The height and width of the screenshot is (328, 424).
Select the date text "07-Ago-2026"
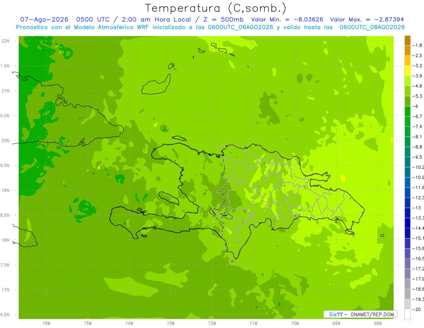pos(45,19)
